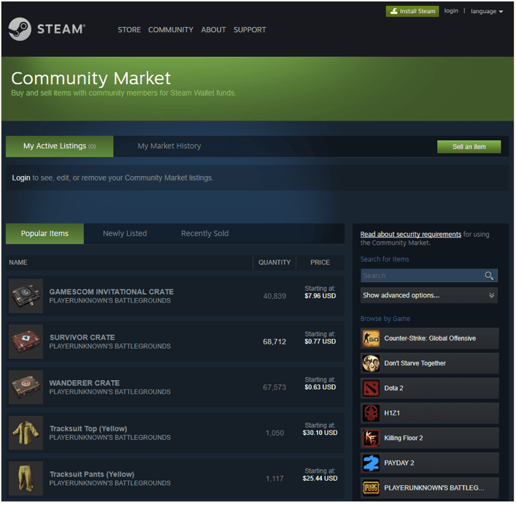The height and width of the screenshot is (505, 516).
Task: Open WANDERER CRATE listing name
Action: [x=84, y=383]
